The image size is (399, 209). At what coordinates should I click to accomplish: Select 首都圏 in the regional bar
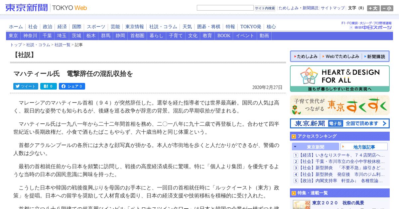click(x=137, y=36)
